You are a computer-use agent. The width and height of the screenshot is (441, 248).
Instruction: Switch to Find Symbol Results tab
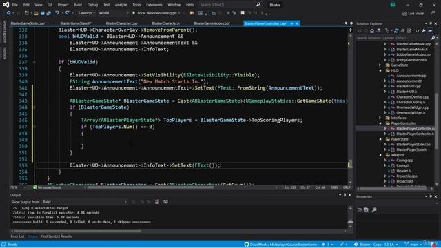click(56, 236)
